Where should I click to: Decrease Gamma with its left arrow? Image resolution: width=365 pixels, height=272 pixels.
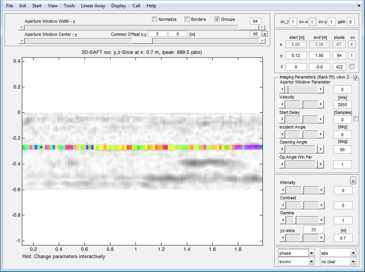click(283, 220)
